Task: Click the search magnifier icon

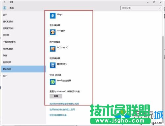Action: [x=160, y=8]
